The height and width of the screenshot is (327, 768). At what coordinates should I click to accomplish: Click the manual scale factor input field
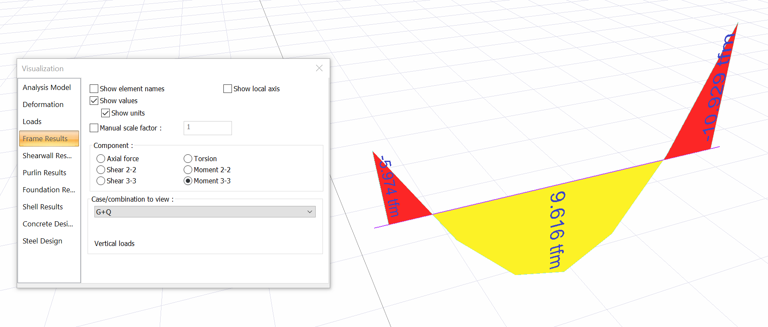(x=208, y=128)
